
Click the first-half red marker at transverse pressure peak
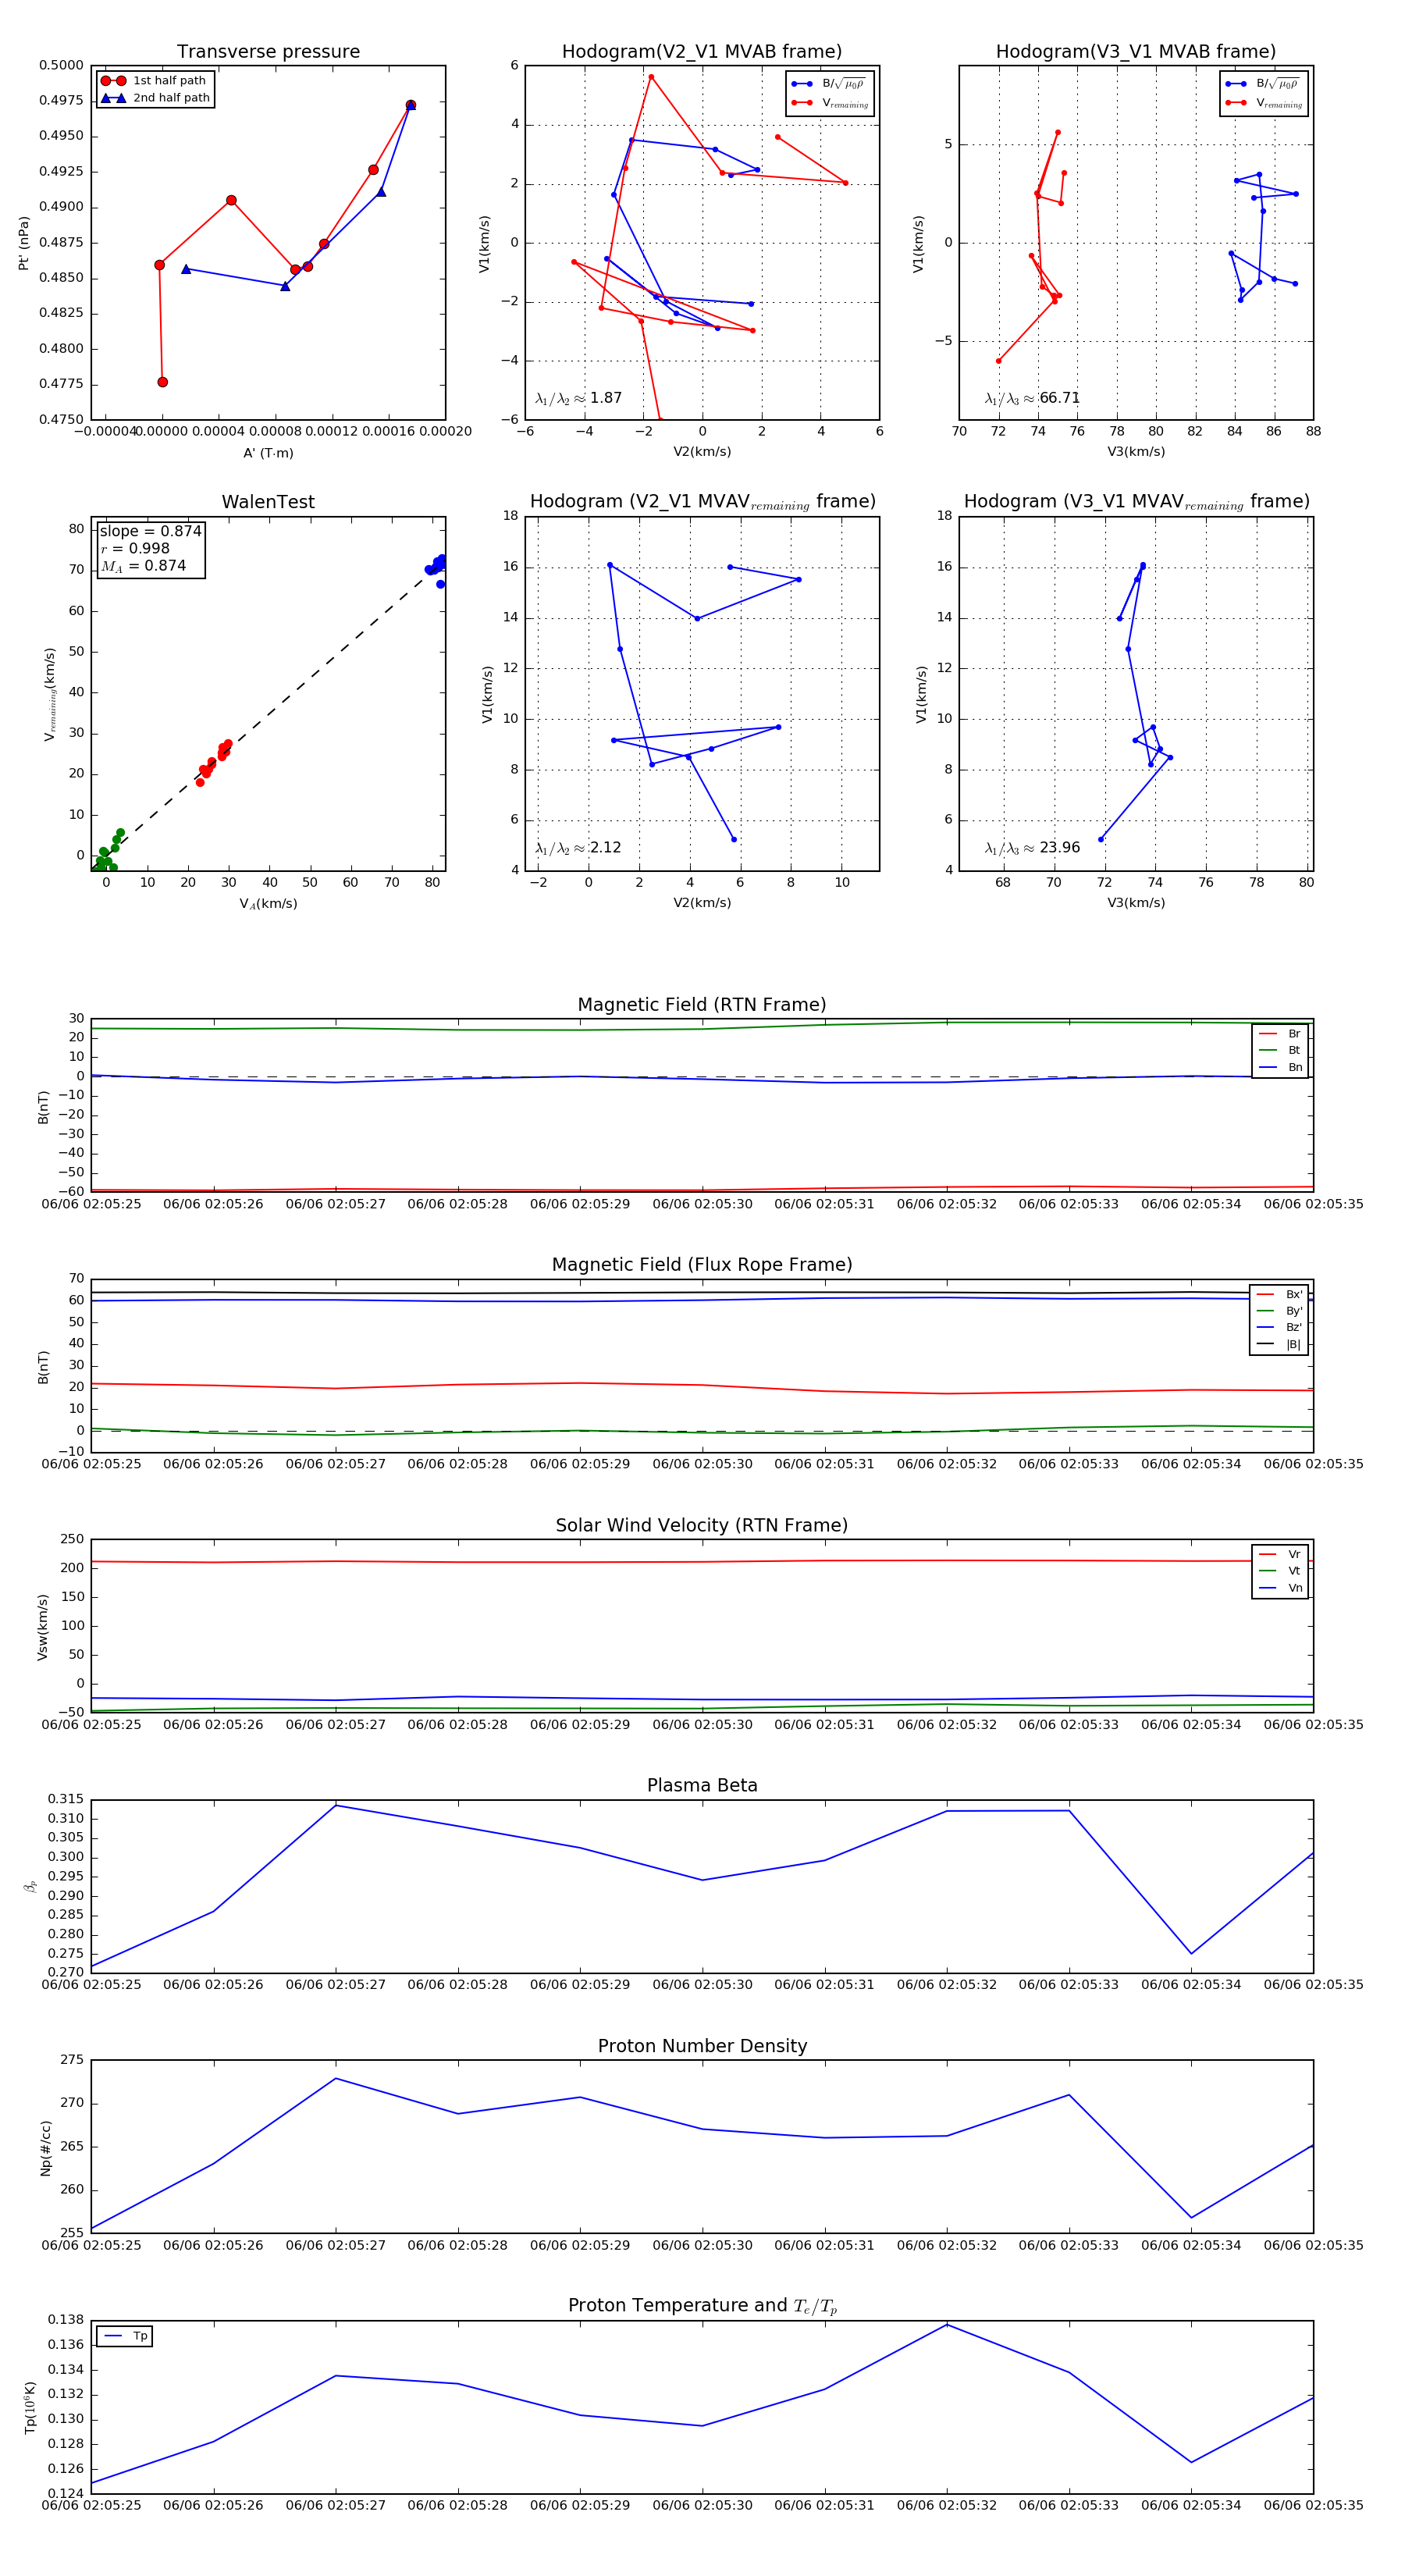(411, 105)
